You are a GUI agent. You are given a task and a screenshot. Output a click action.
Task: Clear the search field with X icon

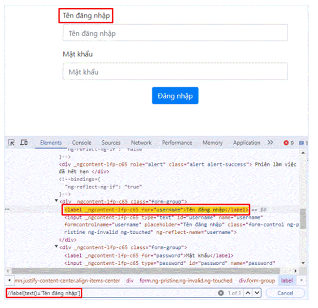[221, 293]
